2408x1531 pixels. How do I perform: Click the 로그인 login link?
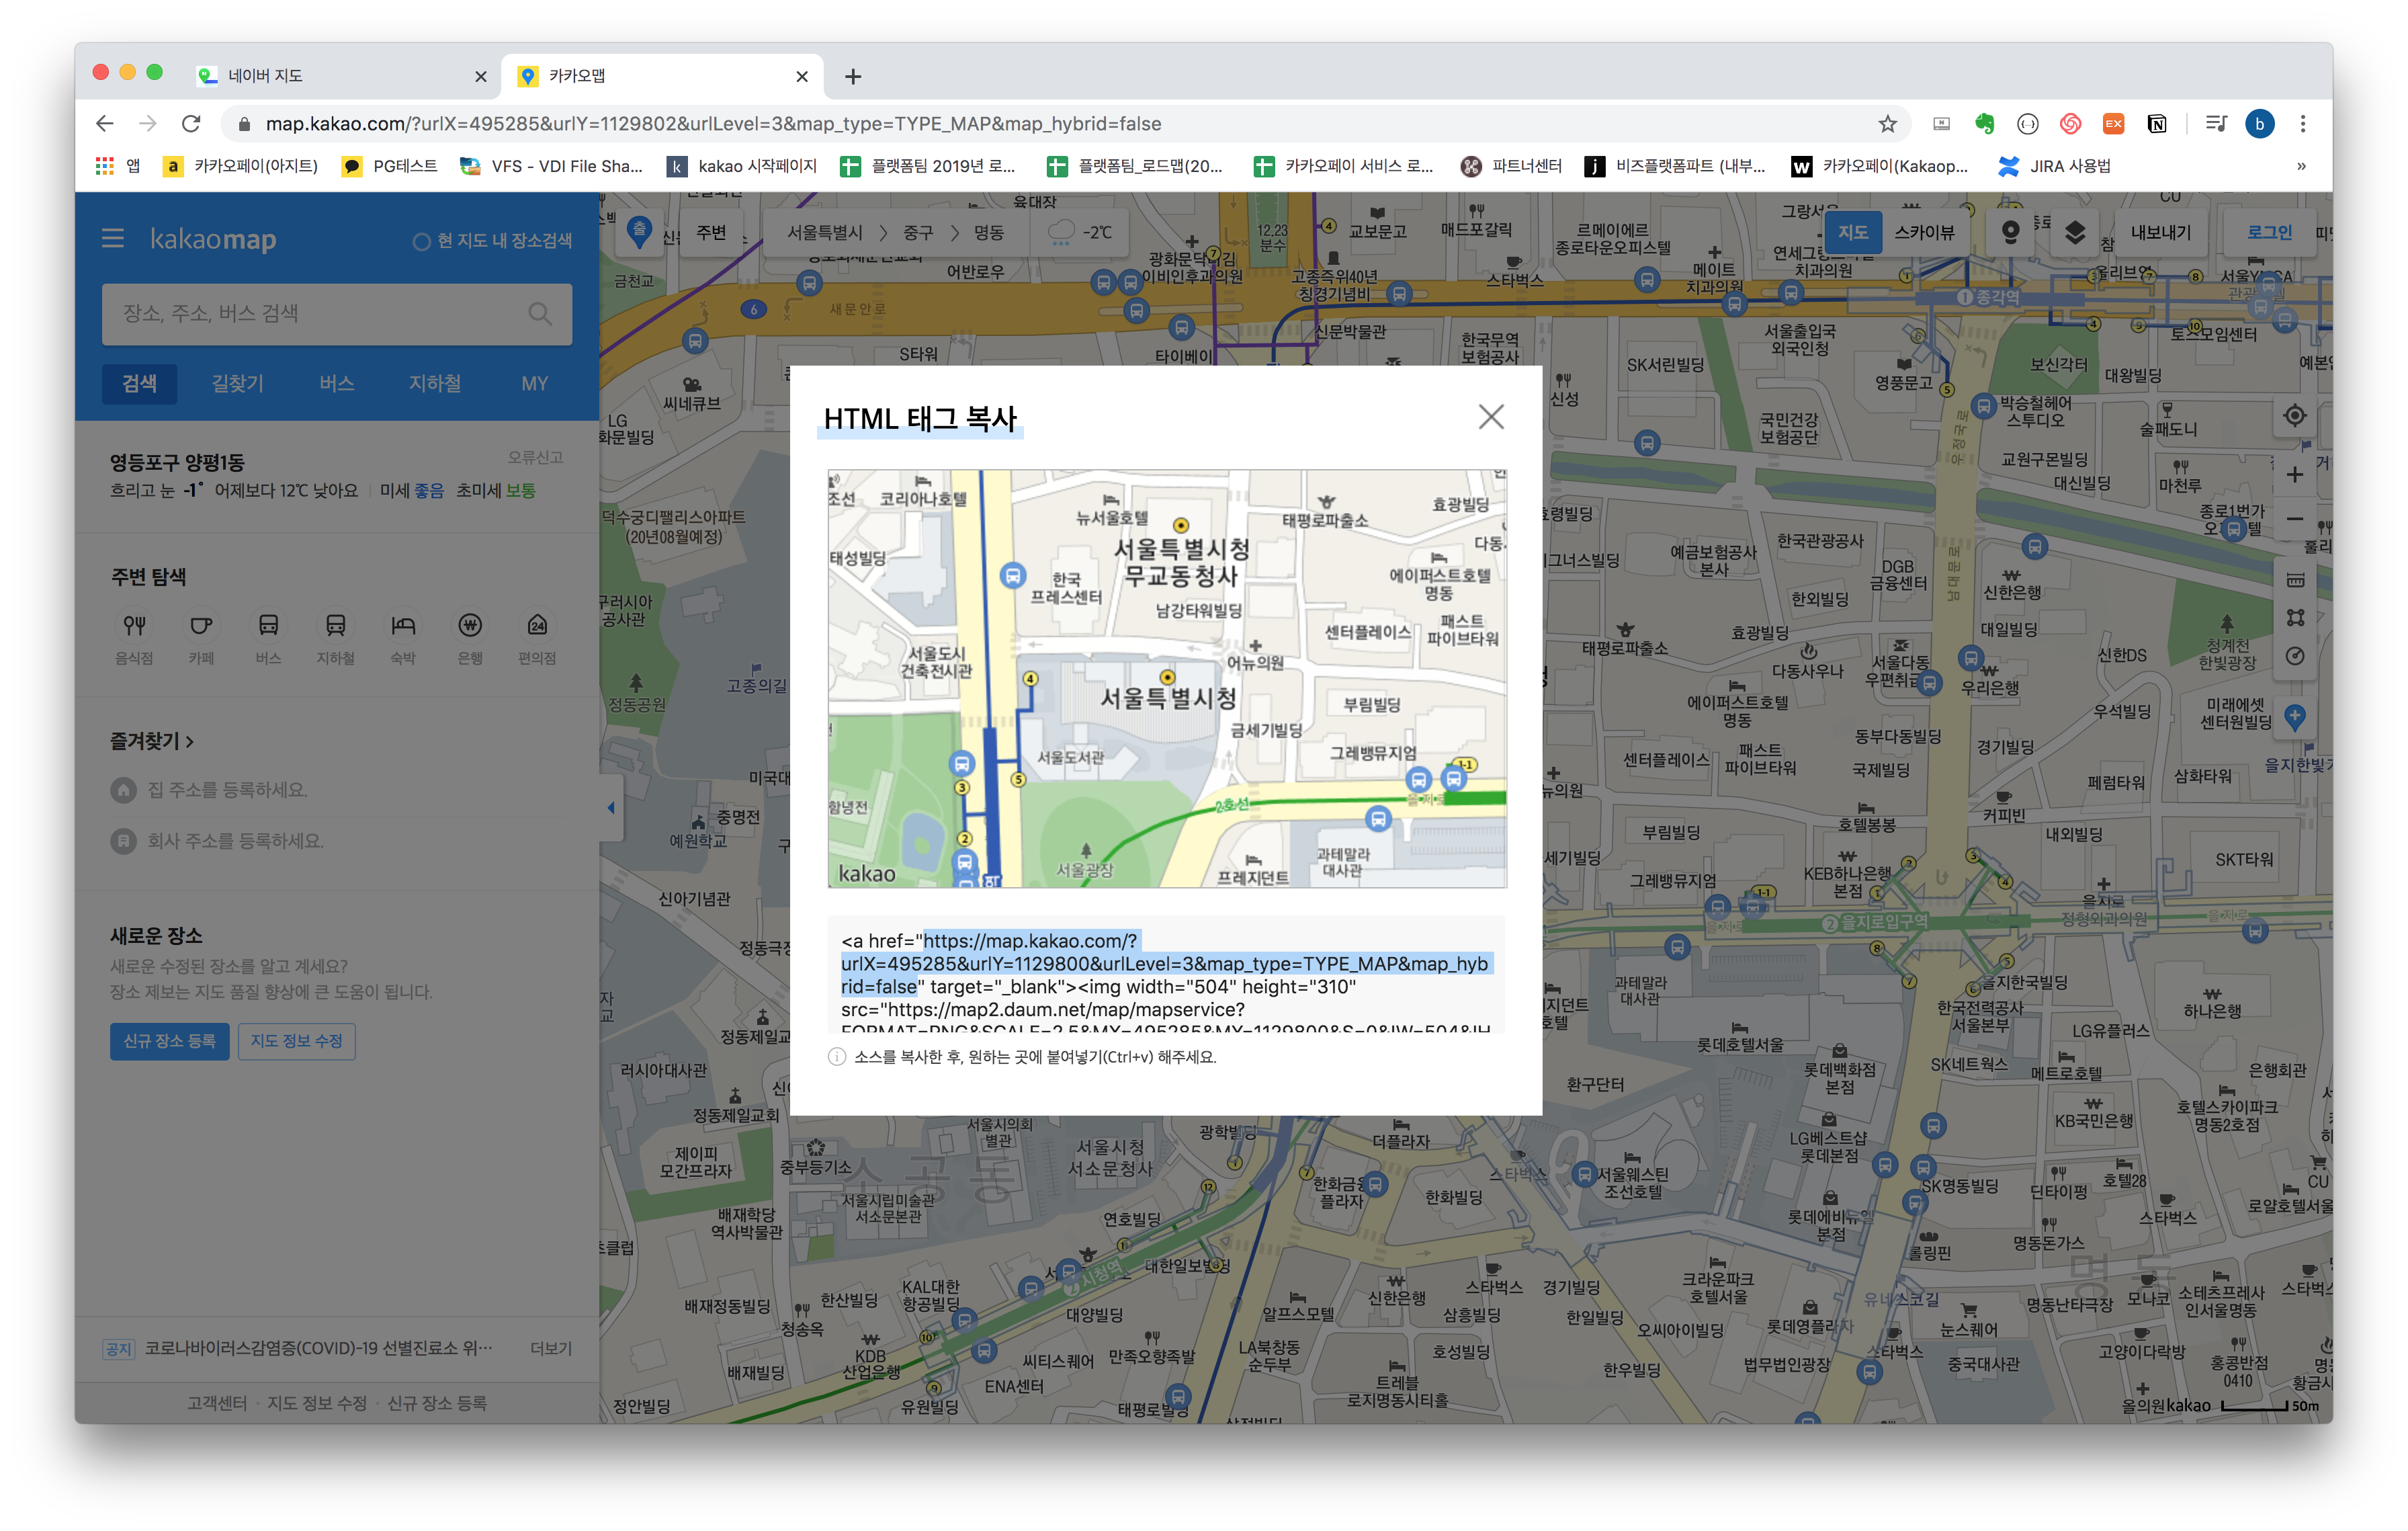2269,232
